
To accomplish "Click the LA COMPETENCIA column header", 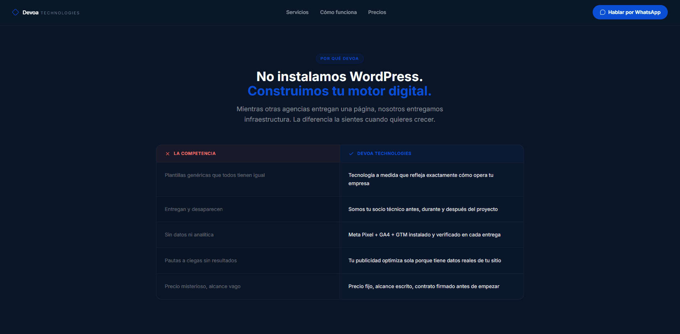I will pos(248,154).
